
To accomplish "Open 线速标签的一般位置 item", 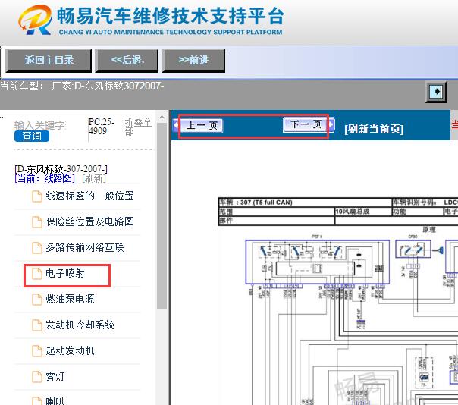I will tap(89, 196).
